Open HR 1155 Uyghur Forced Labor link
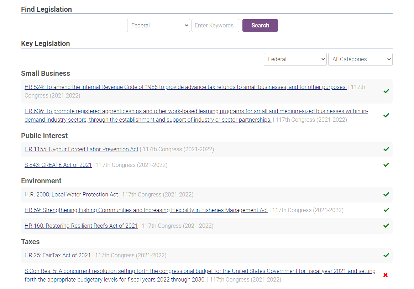414x289 pixels. [x=82, y=149]
